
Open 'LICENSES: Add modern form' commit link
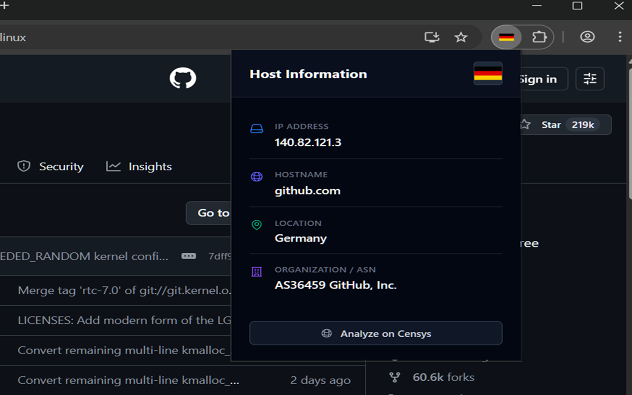(124, 320)
